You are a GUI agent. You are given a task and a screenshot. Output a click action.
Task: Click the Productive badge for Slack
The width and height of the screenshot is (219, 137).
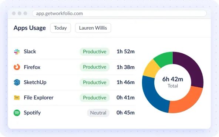click(95, 51)
